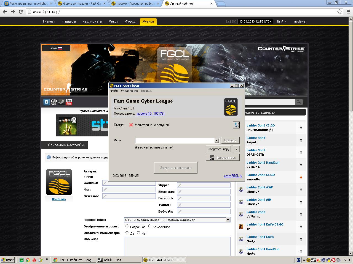Screen dimensions: 353x264
Task: Click the up arrow for Ladder 5on5 CS:GO
Action: tap(301, 128)
